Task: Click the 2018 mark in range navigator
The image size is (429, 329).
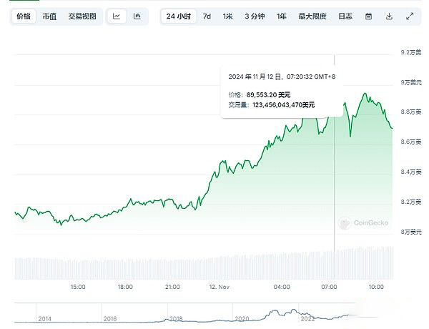Action: [176, 318]
